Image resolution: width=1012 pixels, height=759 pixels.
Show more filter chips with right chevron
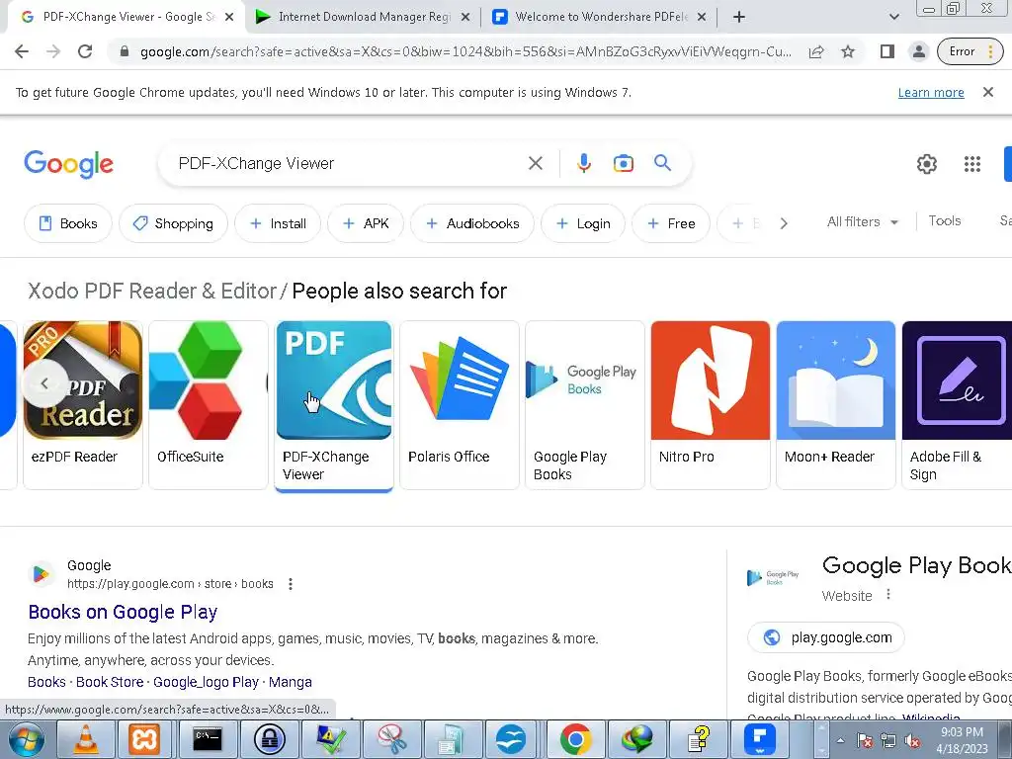784,223
